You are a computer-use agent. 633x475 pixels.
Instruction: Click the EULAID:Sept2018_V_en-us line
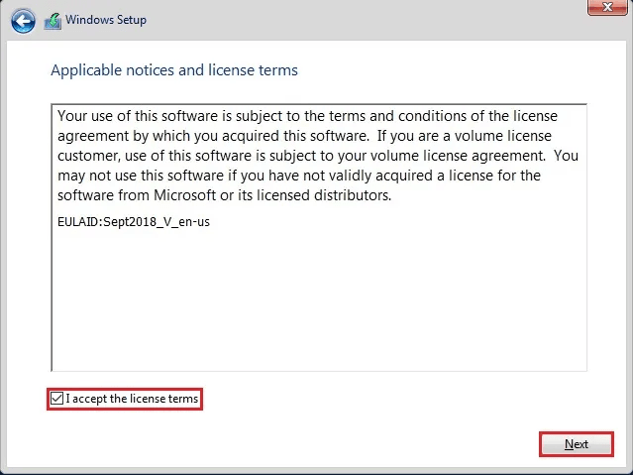tap(133, 221)
